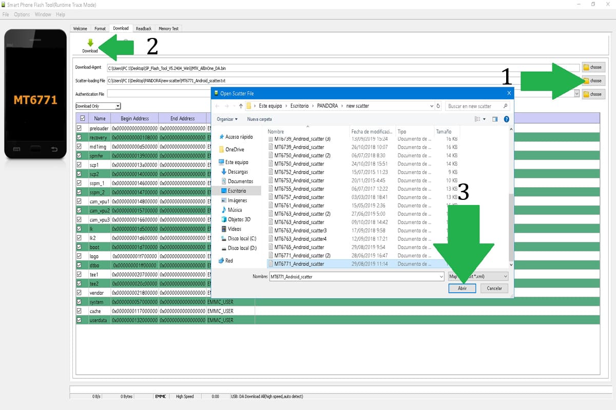Open the Window menu
The width and height of the screenshot is (616, 410).
tap(43, 14)
